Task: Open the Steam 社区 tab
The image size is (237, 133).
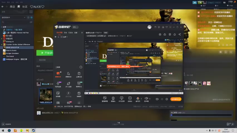Action: point(25,7)
